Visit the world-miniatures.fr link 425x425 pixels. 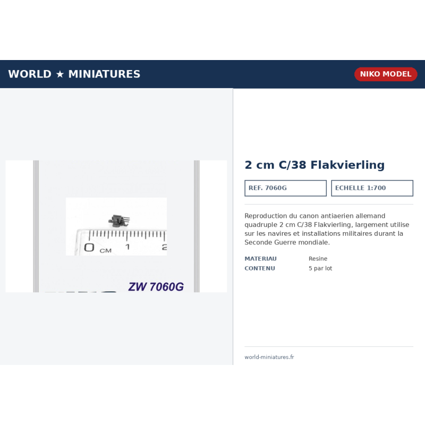[x=269, y=357]
